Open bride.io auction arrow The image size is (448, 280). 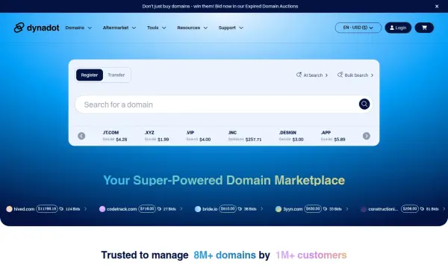click(x=262, y=209)
